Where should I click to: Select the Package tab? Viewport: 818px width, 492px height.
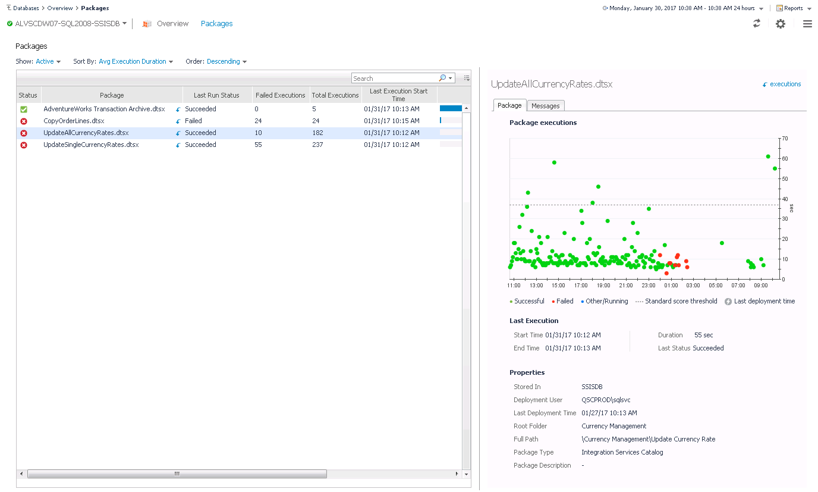(509, 105)
